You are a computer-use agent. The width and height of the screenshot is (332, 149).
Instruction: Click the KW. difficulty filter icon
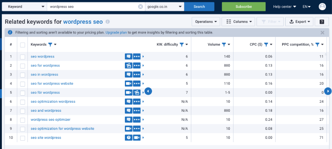(181, 44)
